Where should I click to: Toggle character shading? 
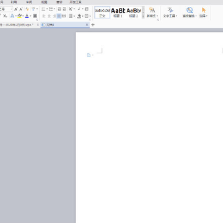click(x=35, y=16)
